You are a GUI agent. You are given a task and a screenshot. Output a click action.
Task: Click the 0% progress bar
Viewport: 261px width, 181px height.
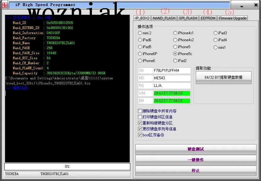click(67, 167)
